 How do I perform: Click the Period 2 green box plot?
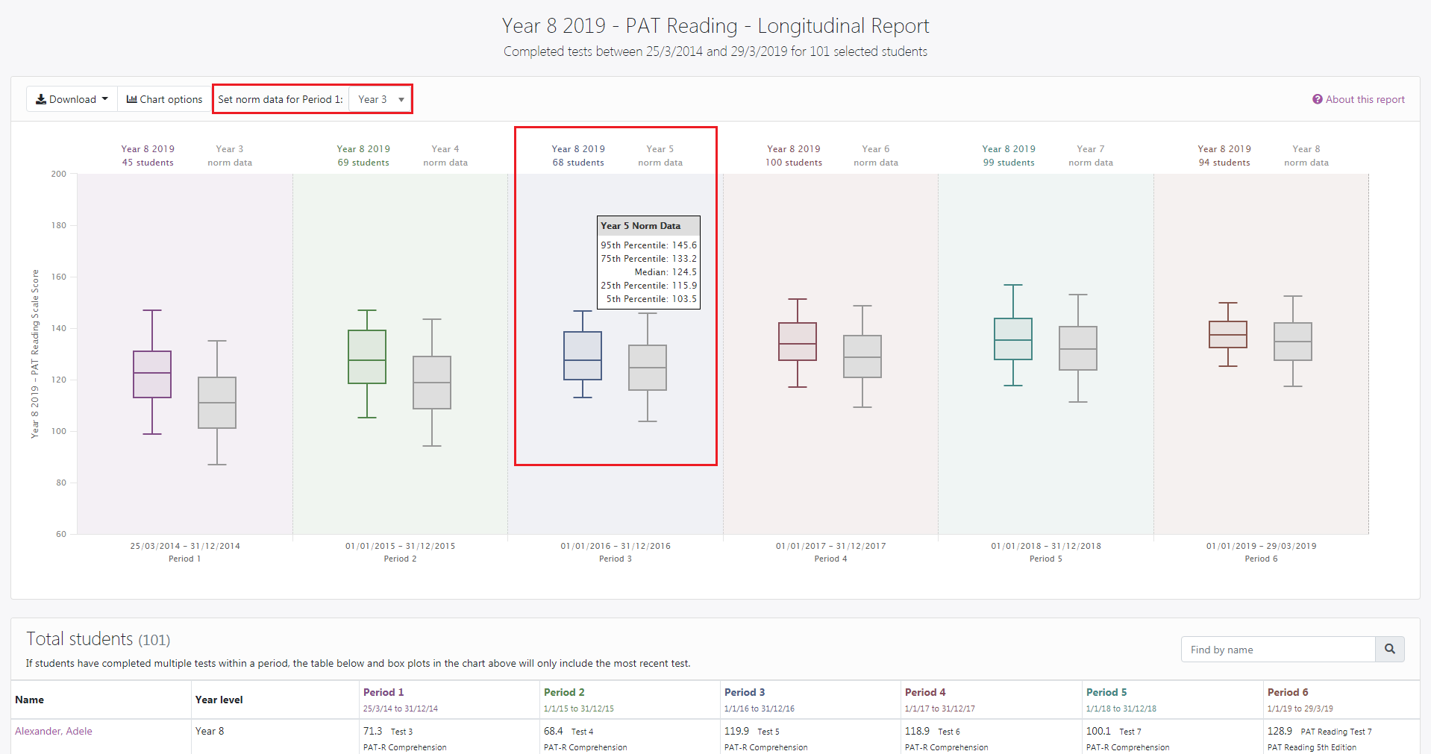367,356
